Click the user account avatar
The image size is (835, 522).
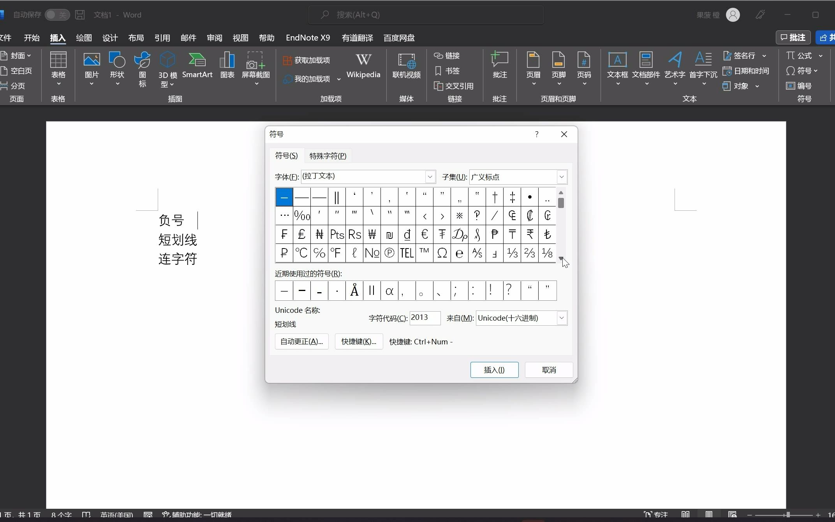[733, 15]
